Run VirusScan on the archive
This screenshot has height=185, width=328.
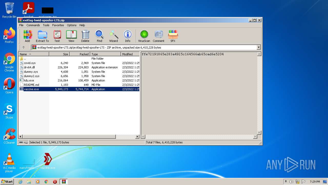(144, 36)
